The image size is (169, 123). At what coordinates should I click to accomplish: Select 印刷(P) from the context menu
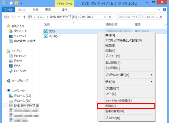pos(126,51)
